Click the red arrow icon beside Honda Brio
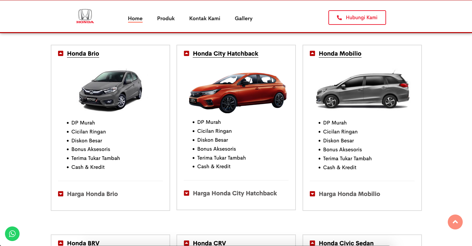 point(61,53)
